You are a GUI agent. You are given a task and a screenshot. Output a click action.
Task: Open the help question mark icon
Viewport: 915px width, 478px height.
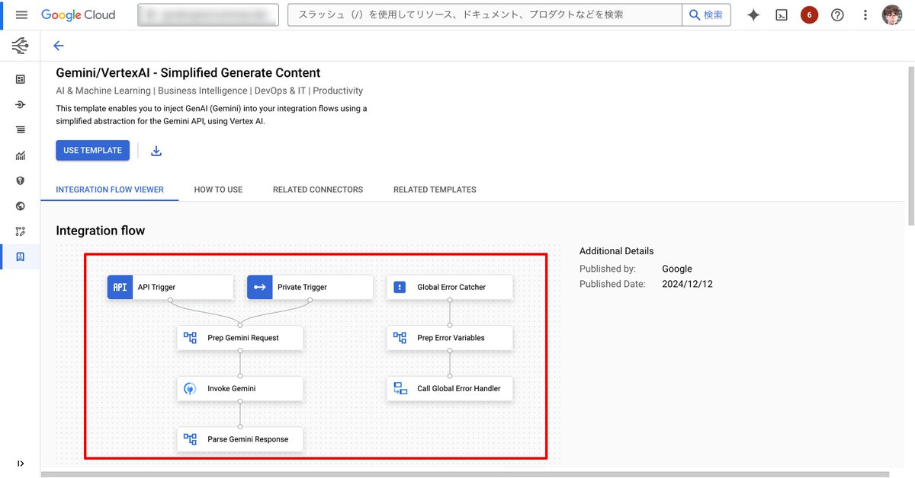(x=837, y=14)
